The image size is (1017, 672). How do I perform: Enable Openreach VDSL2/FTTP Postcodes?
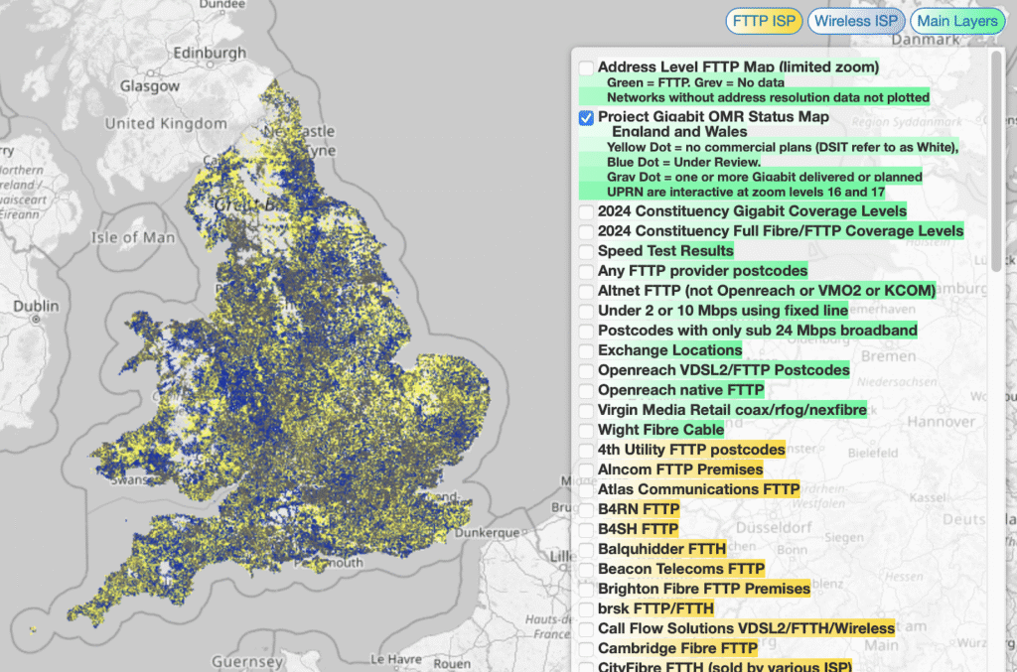click(585, 369)
